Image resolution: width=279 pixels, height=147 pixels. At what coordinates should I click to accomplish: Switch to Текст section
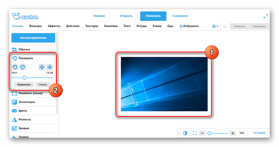coord(127,26)
